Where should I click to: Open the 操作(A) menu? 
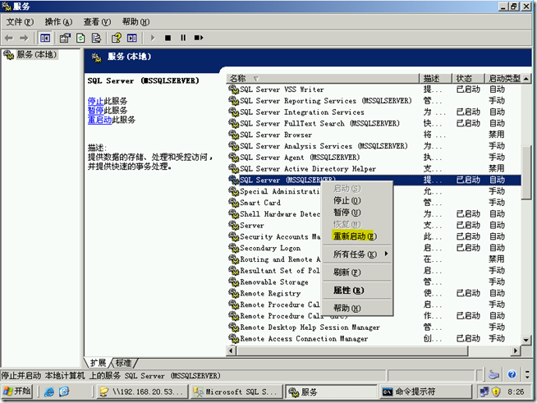click(58, 22)
